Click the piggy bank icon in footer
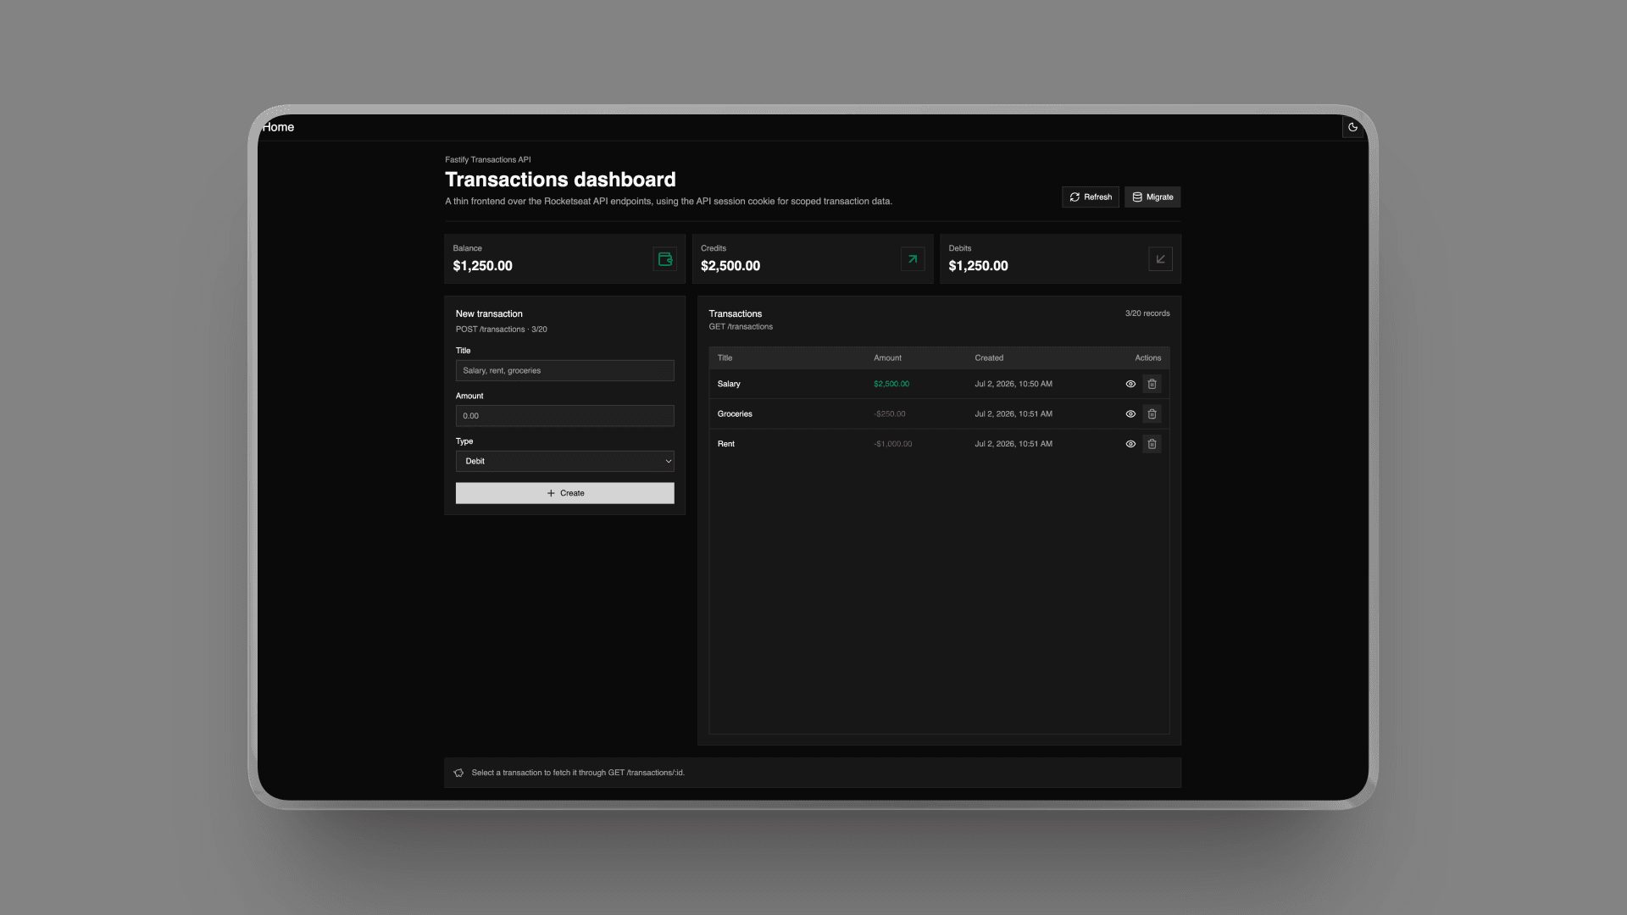 point(458,773)
